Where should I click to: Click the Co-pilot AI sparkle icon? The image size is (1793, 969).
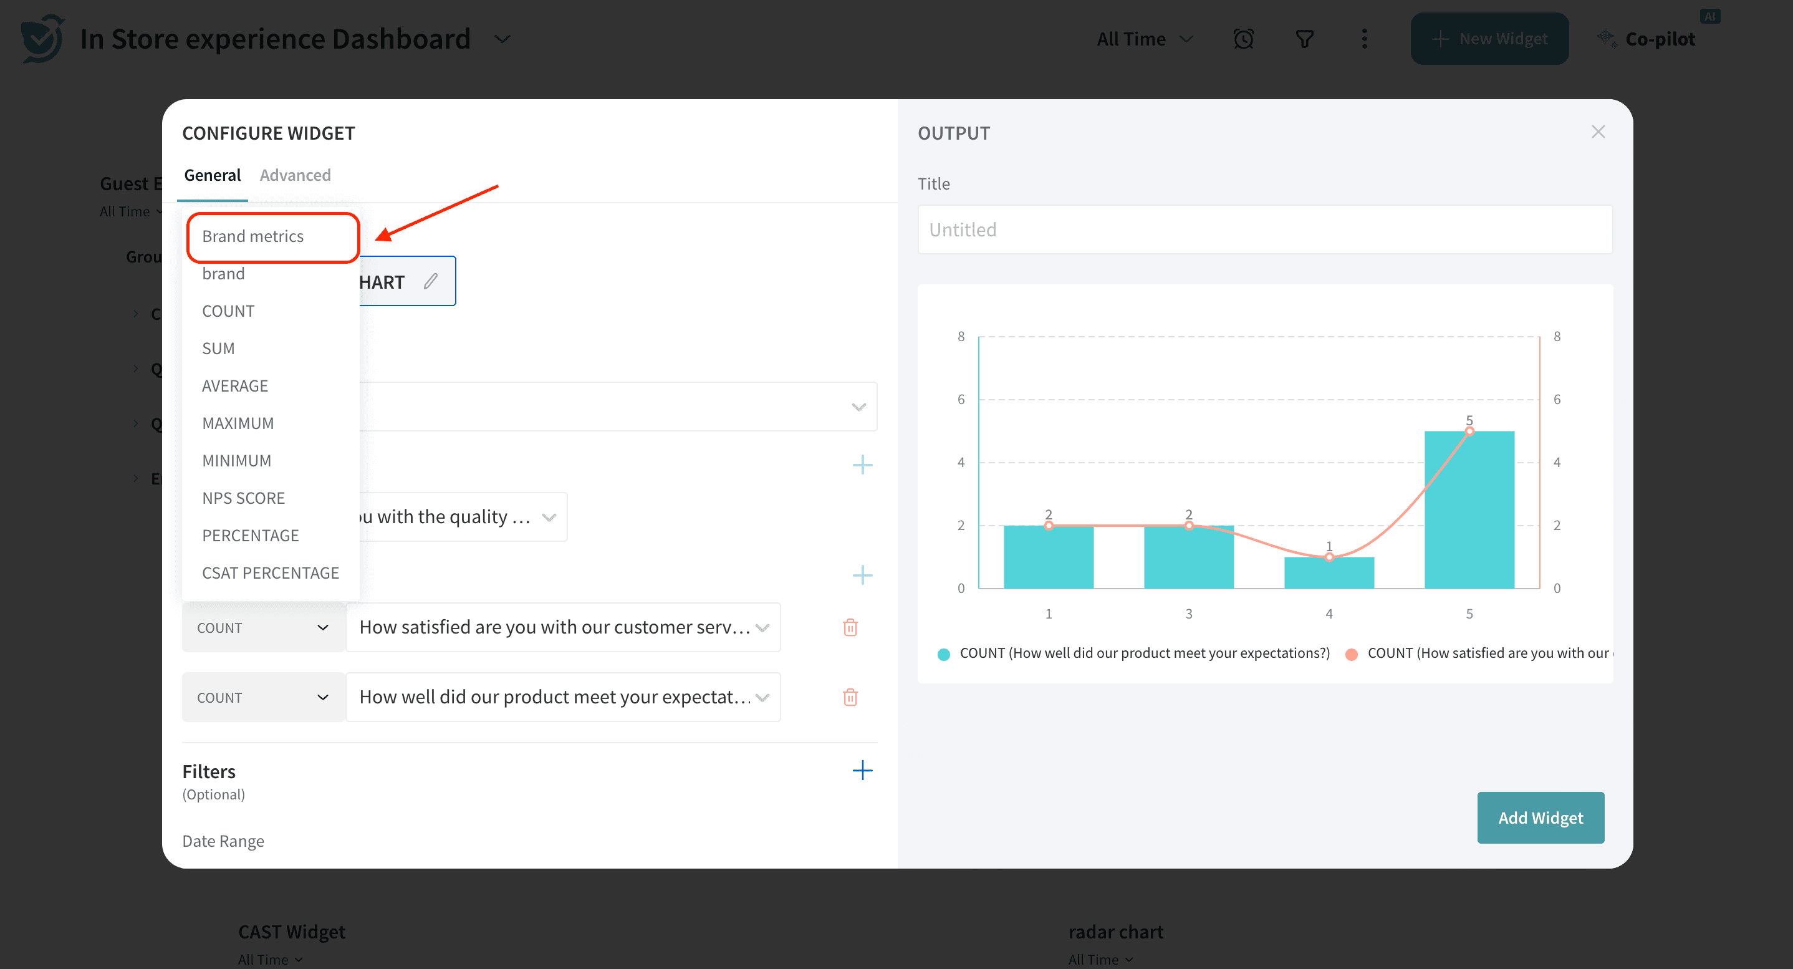tap(1607, 39)
